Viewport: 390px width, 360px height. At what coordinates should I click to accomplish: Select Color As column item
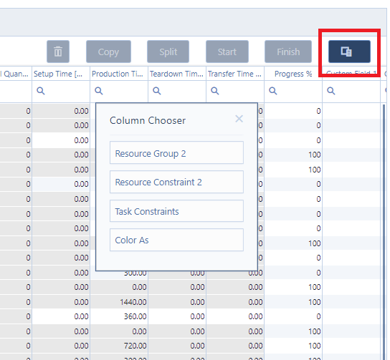176,240
